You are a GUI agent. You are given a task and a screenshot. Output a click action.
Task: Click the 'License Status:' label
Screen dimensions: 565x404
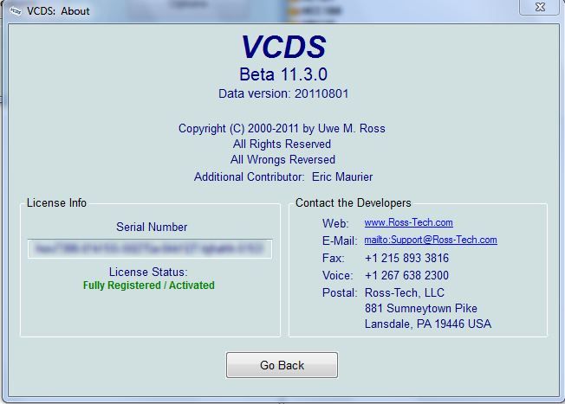148,272
